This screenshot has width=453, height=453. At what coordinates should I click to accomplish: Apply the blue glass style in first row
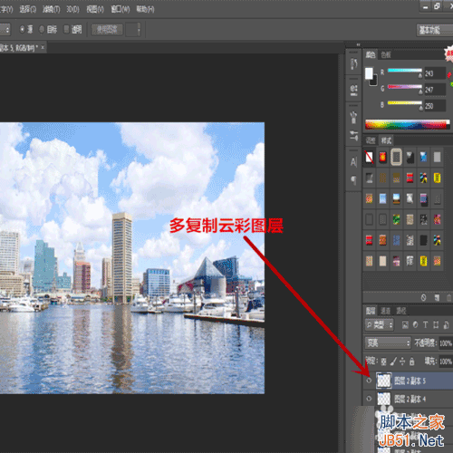[423, 157]
